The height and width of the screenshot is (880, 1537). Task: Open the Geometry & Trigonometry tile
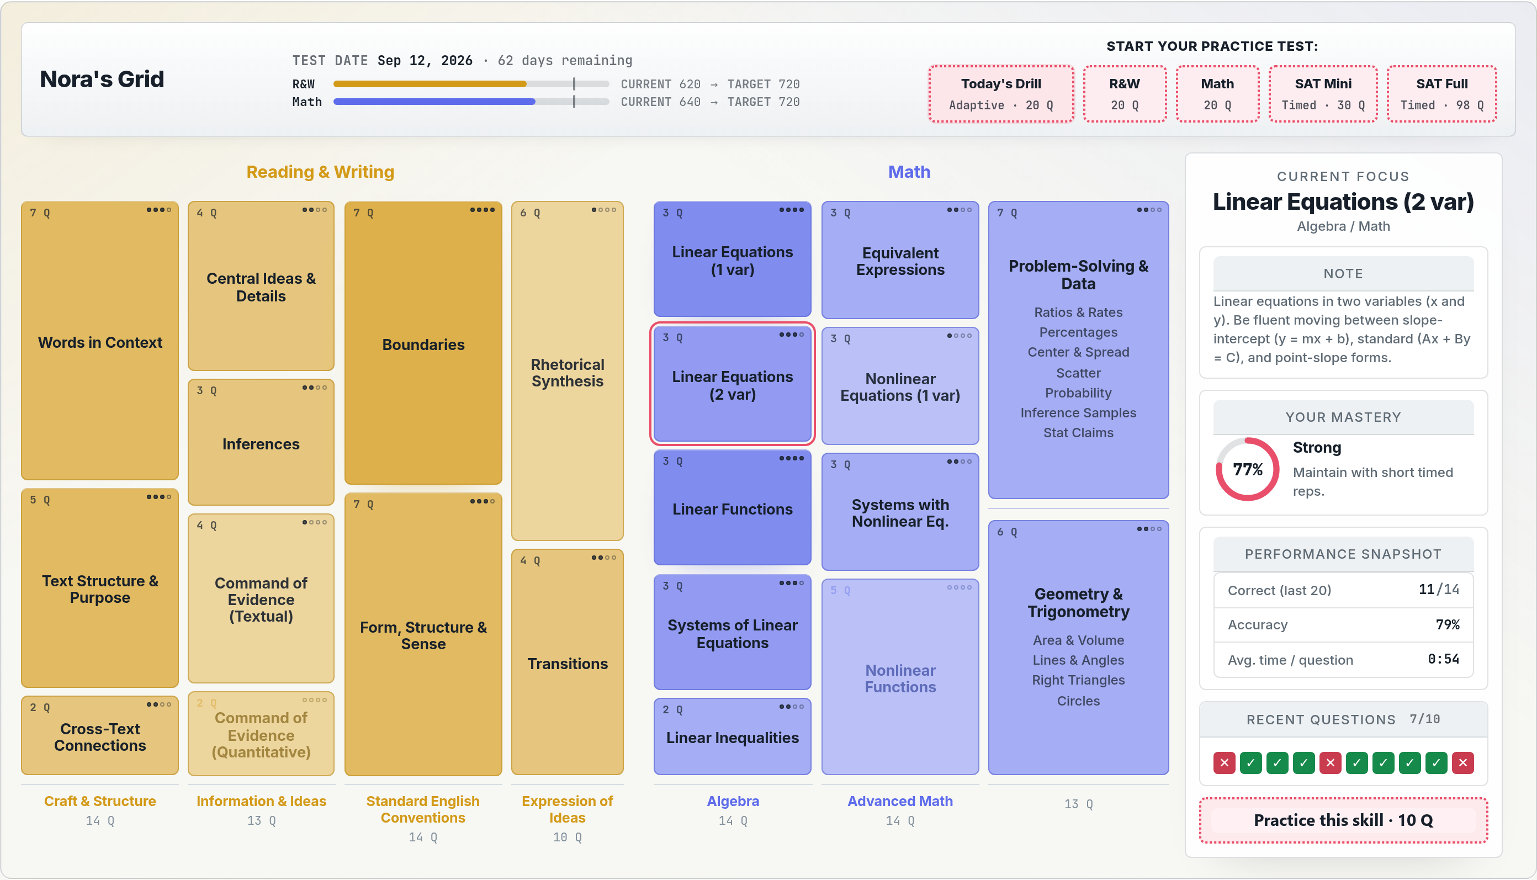[x=1078, y=648]
